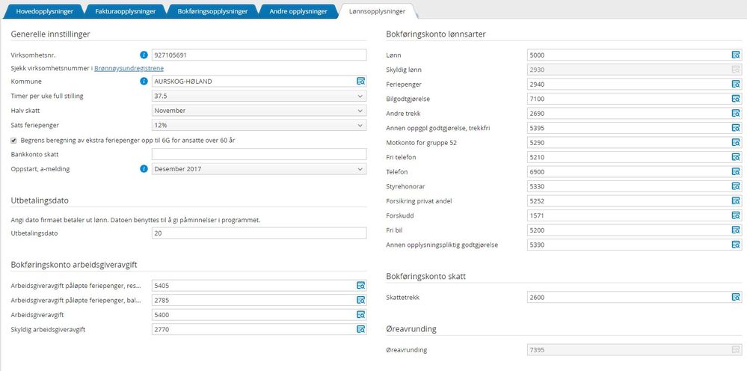Open account lookup for Telefon
The height and width of the screenshot is (371, 747).
point(736,171)
